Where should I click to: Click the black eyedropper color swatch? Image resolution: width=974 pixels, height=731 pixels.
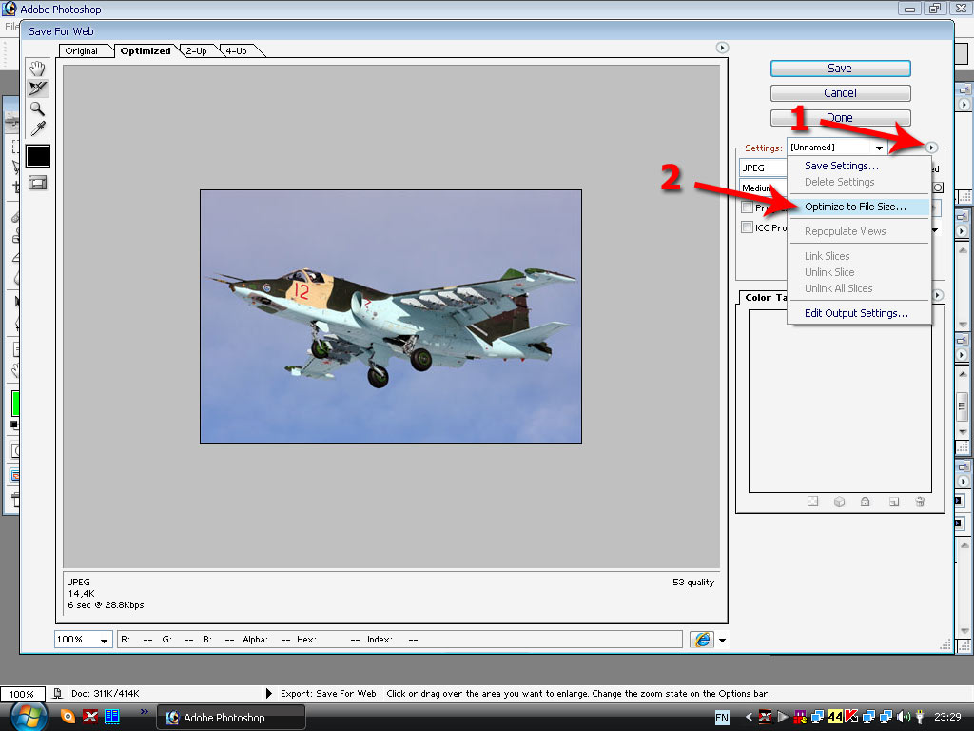point(38,156)
